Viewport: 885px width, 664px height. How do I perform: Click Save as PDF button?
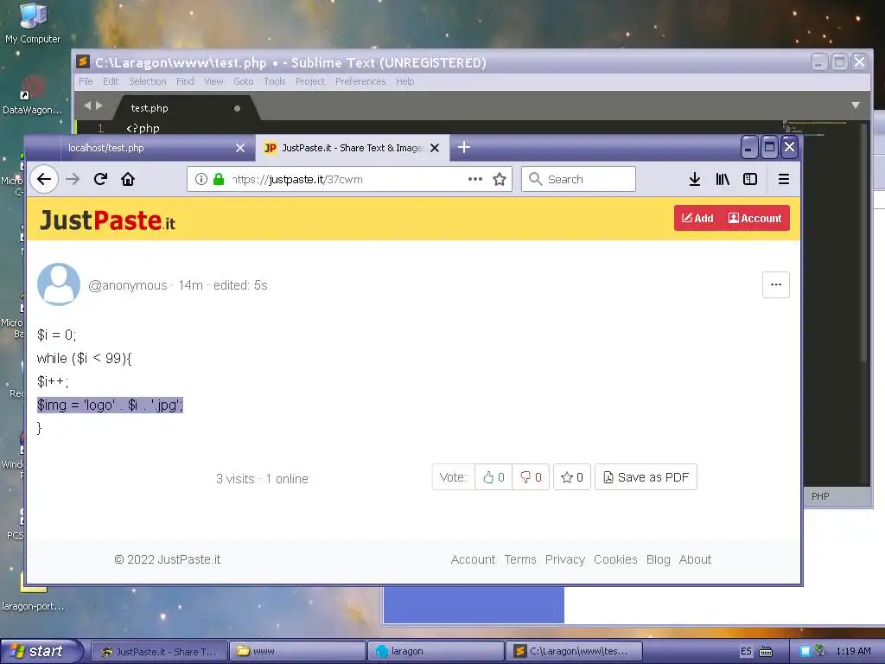(x=646, y=477)
